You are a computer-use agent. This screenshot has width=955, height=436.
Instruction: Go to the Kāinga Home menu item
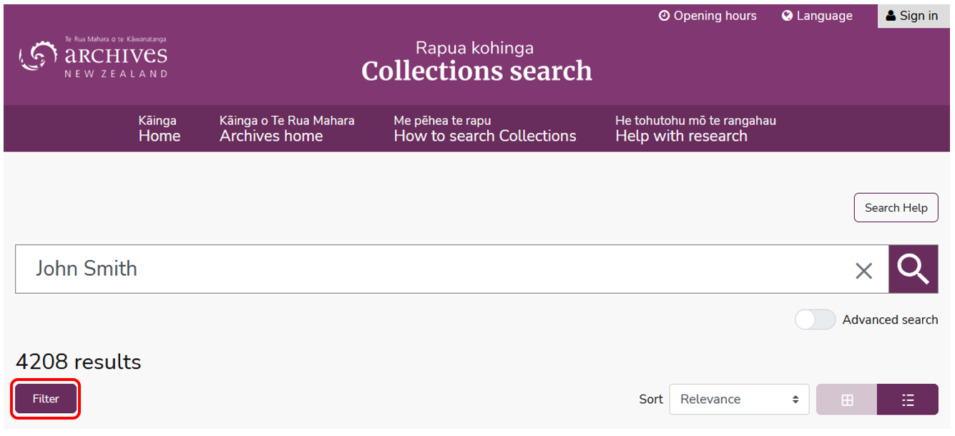point(160,129)
